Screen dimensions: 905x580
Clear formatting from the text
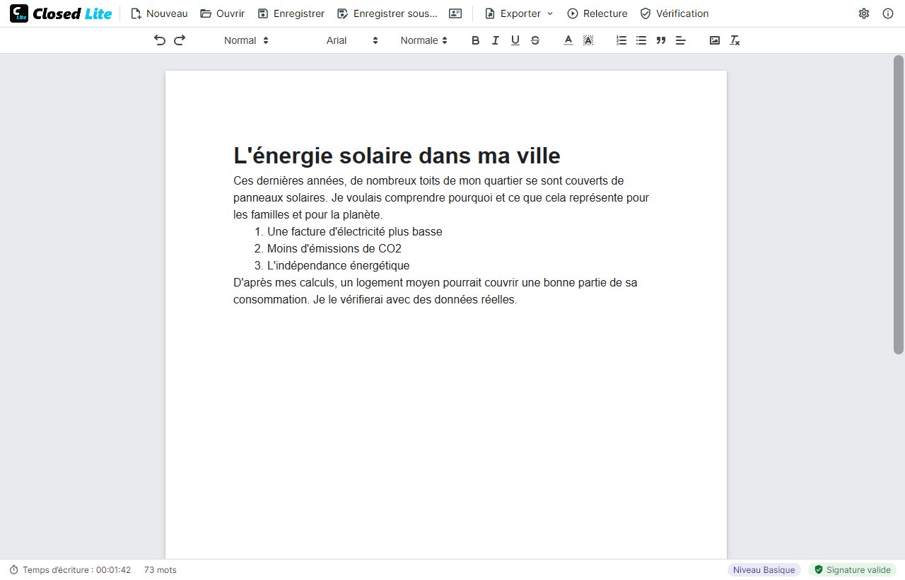(735, 40)
